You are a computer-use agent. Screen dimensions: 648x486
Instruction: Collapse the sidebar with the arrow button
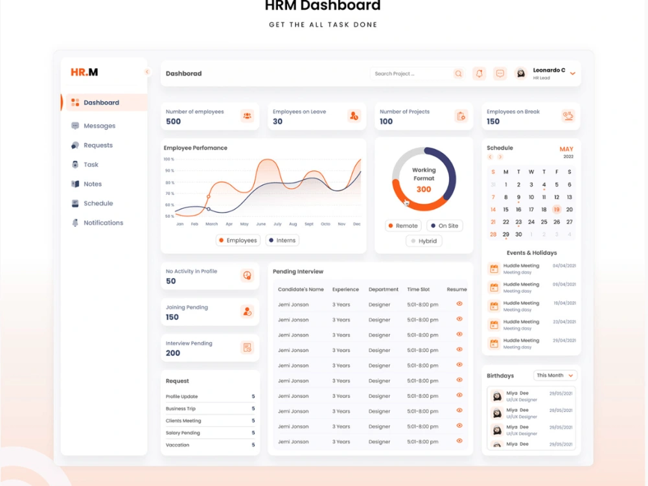coord(147,72)
